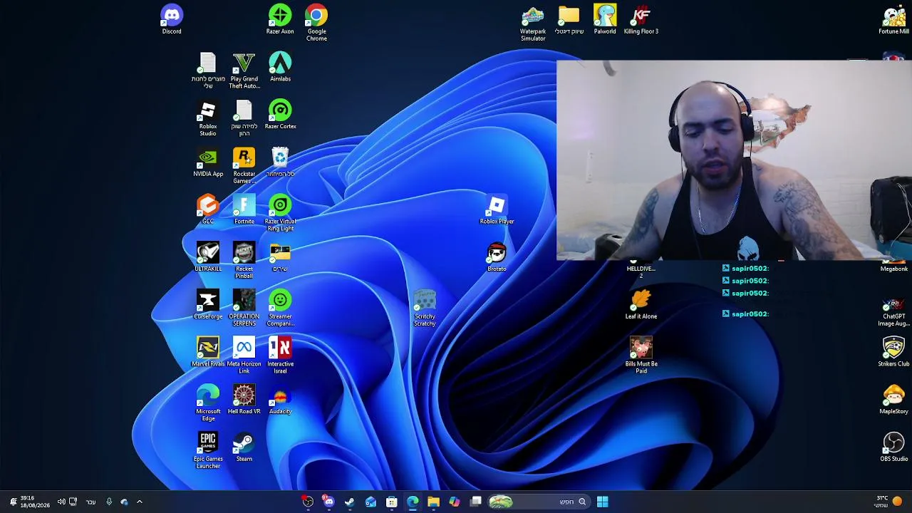The height and width of the screenshot is (513, 912).
Task: Select the Rocket Pinball desktop icon
Action: (244, 261)
